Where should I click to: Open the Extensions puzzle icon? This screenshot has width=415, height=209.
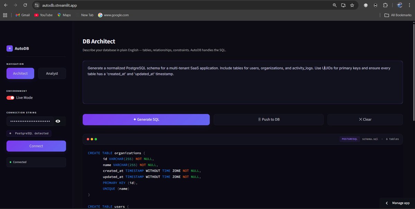[386, 5]
